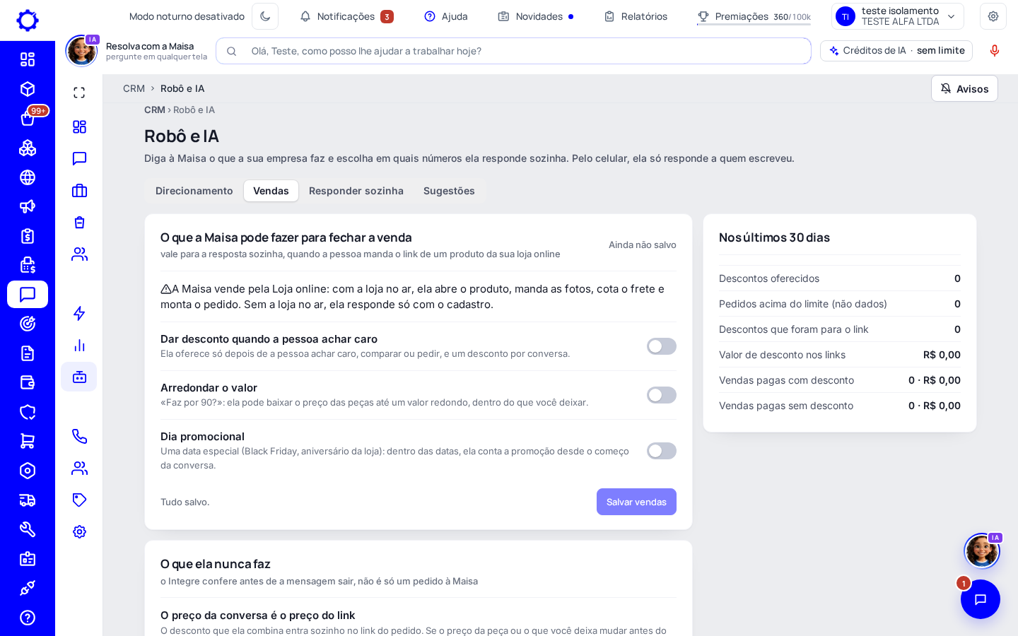
Task: Open the megaphone marketing icon in the blue sidebar
Action: pyautogui.click(x=28, y=206)
